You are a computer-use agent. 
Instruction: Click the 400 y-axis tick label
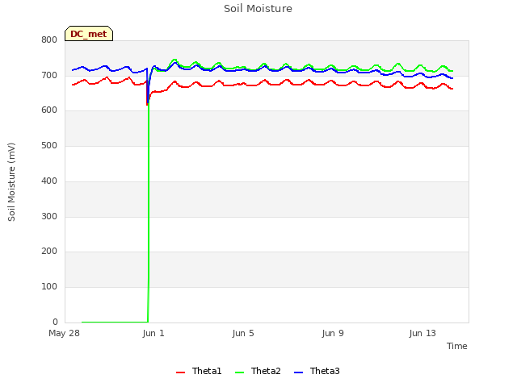[49, 181]
